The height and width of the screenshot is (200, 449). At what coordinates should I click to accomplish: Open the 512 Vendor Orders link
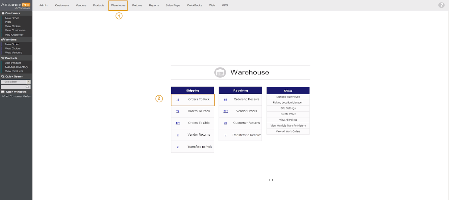[x=225, y=111]
